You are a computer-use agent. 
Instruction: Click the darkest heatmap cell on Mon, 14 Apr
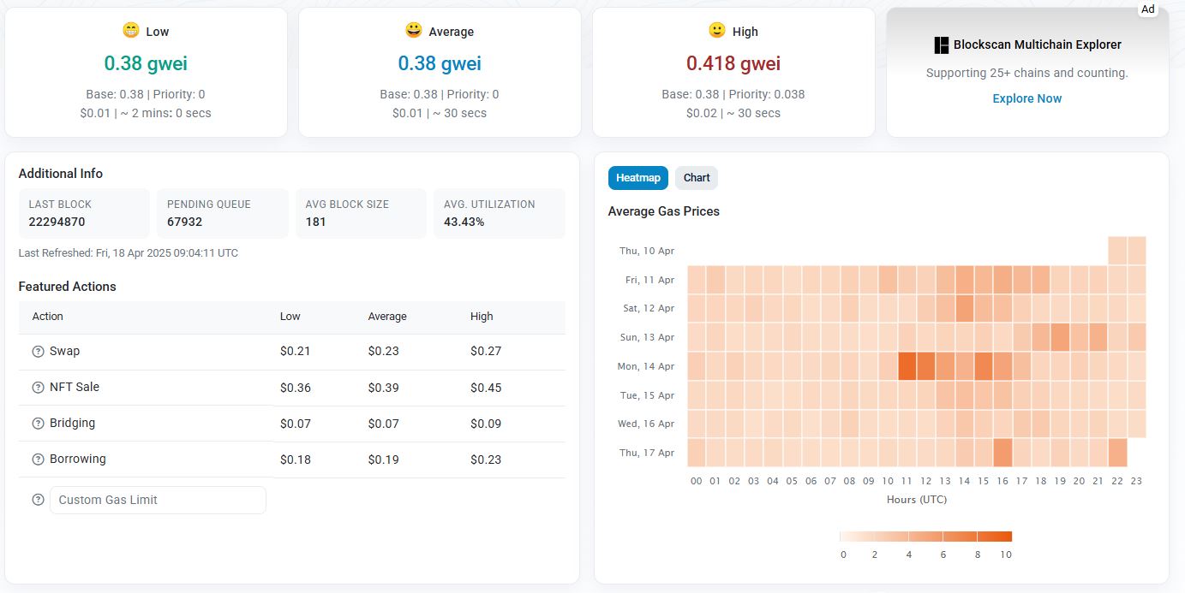[x=907, y=366]
